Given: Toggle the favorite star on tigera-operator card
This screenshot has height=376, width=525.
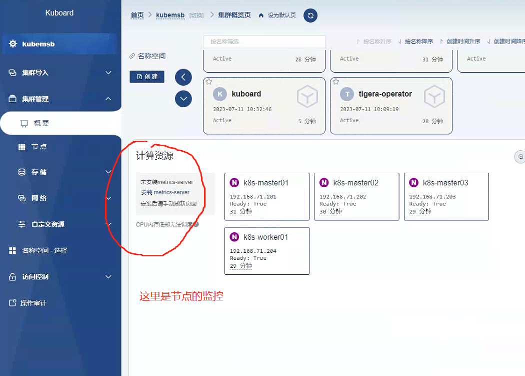Looking at the screenshot, I should tap(335, 81).
